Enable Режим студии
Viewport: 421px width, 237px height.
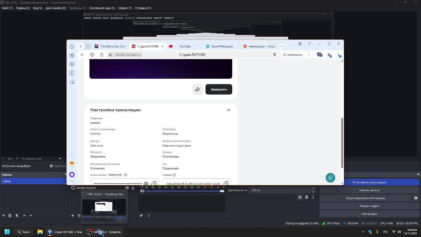[x=369, y=206]
